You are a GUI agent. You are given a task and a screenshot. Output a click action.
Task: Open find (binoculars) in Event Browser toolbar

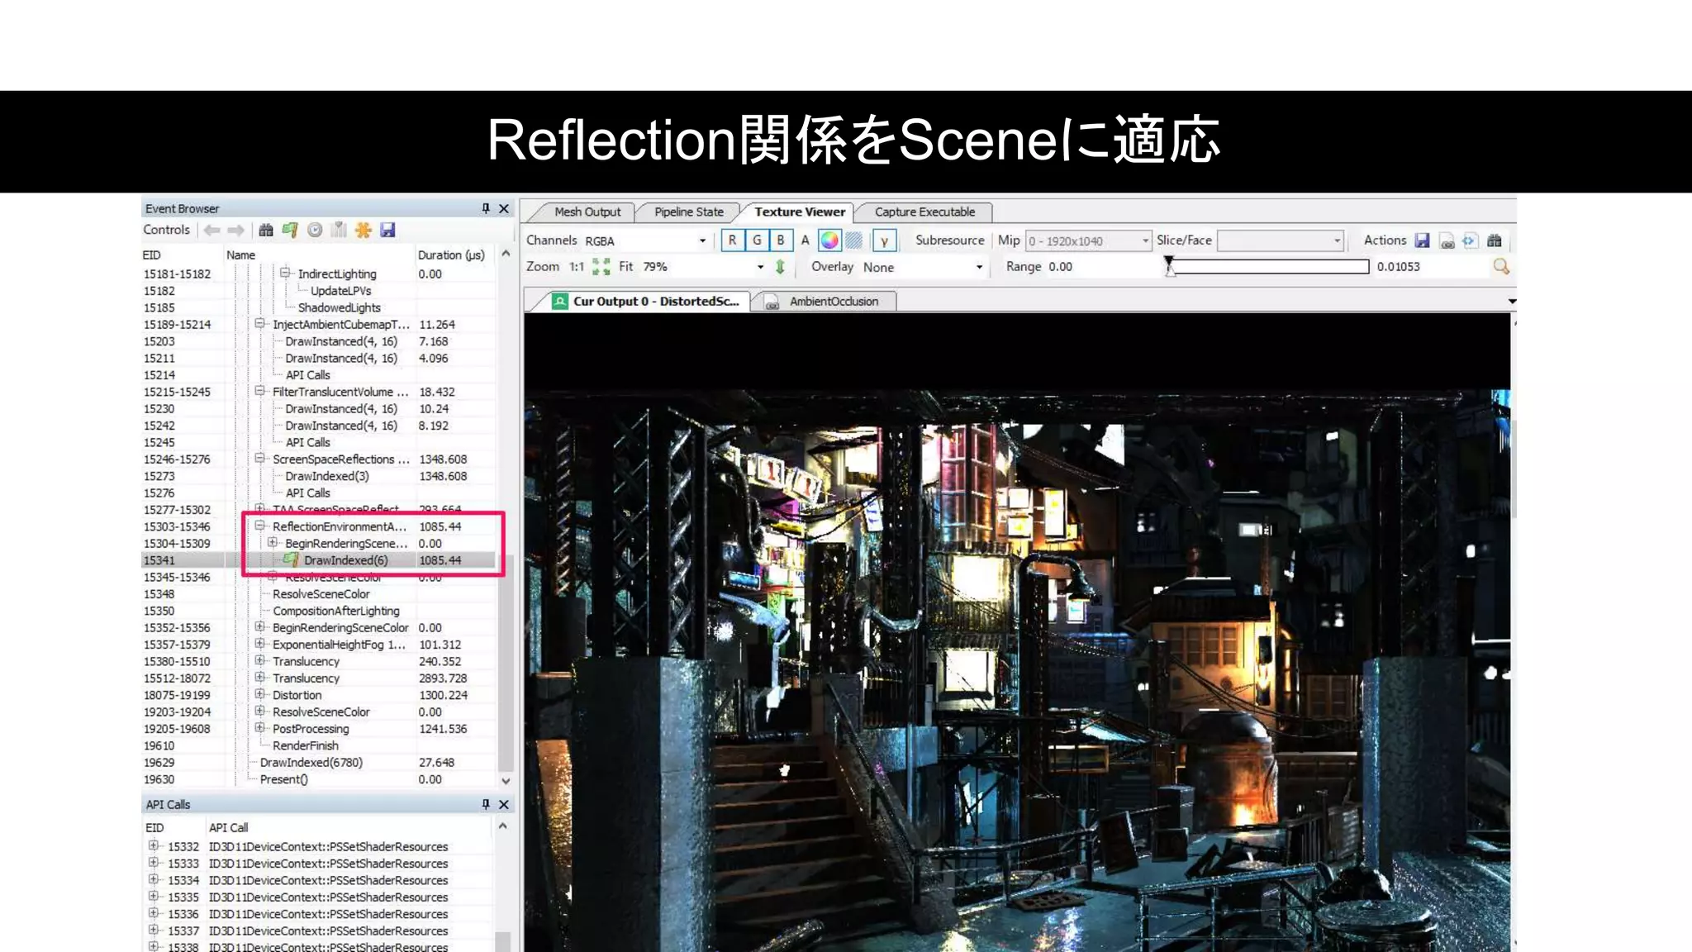[x=266, y=231]
